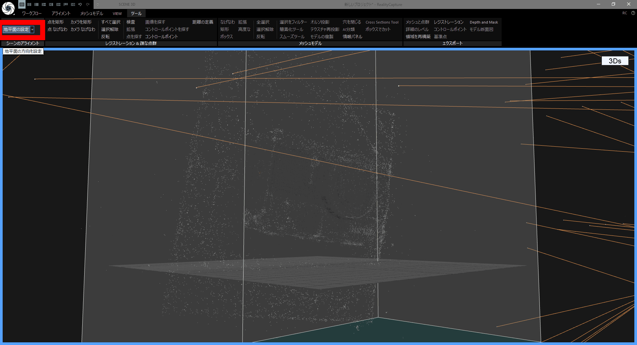Click the RealityCapture application logo
The height and width of the screenshot is (345, 637).
[x=8, y=8]
